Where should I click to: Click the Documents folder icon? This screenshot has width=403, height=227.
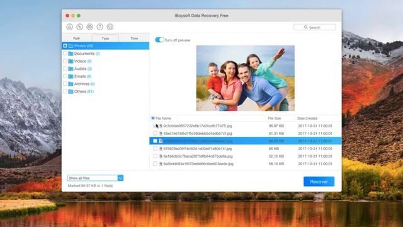pyautogui.click(x=71, y=54)
